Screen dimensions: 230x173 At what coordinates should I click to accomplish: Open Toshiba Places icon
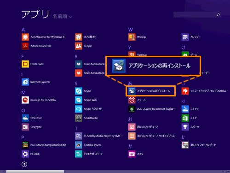[79, 145]
